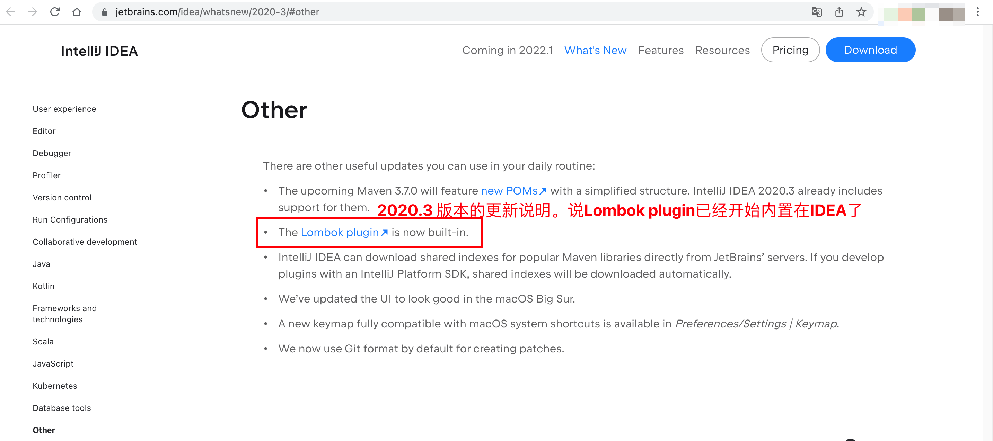Screen dimensions: 993x441
Task: Open the What's New navigation tab
Action: coord(596,49)
